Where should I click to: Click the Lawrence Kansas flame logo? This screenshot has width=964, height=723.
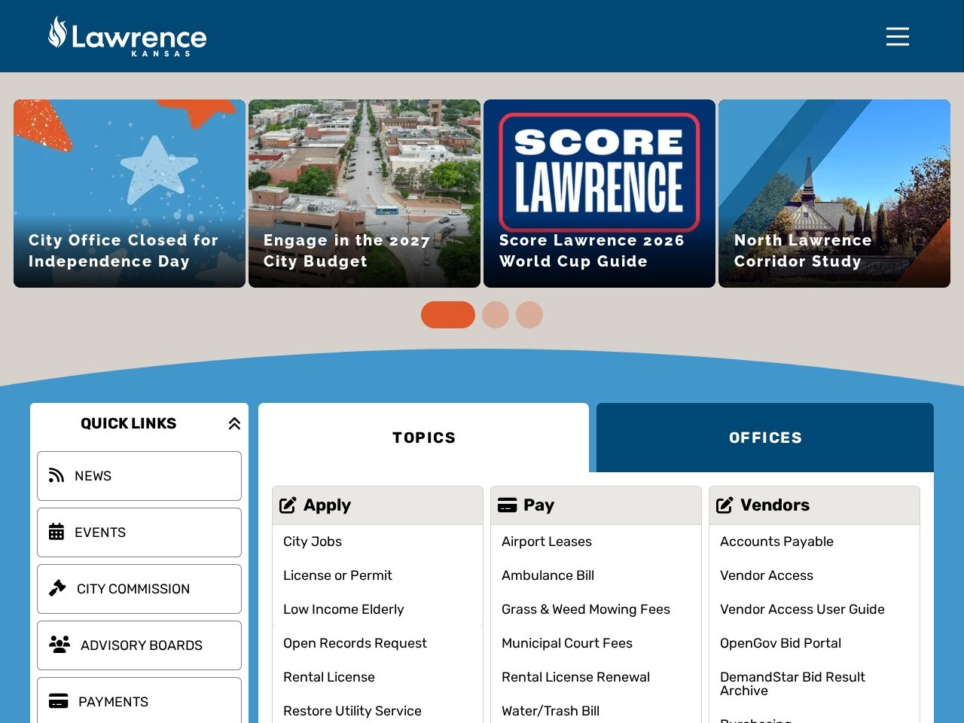(127, 36)
